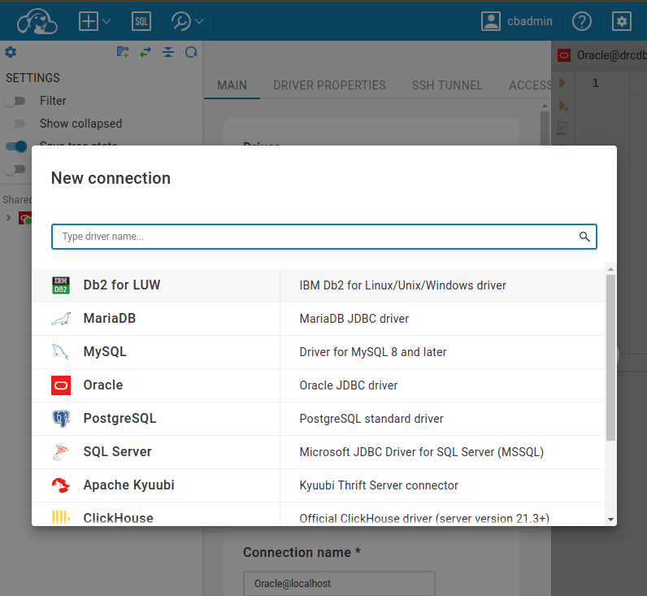Screen dimensions: 647x596
Task: Click 'PostgreSQL standard driver' description
Action: click(371, 419)
